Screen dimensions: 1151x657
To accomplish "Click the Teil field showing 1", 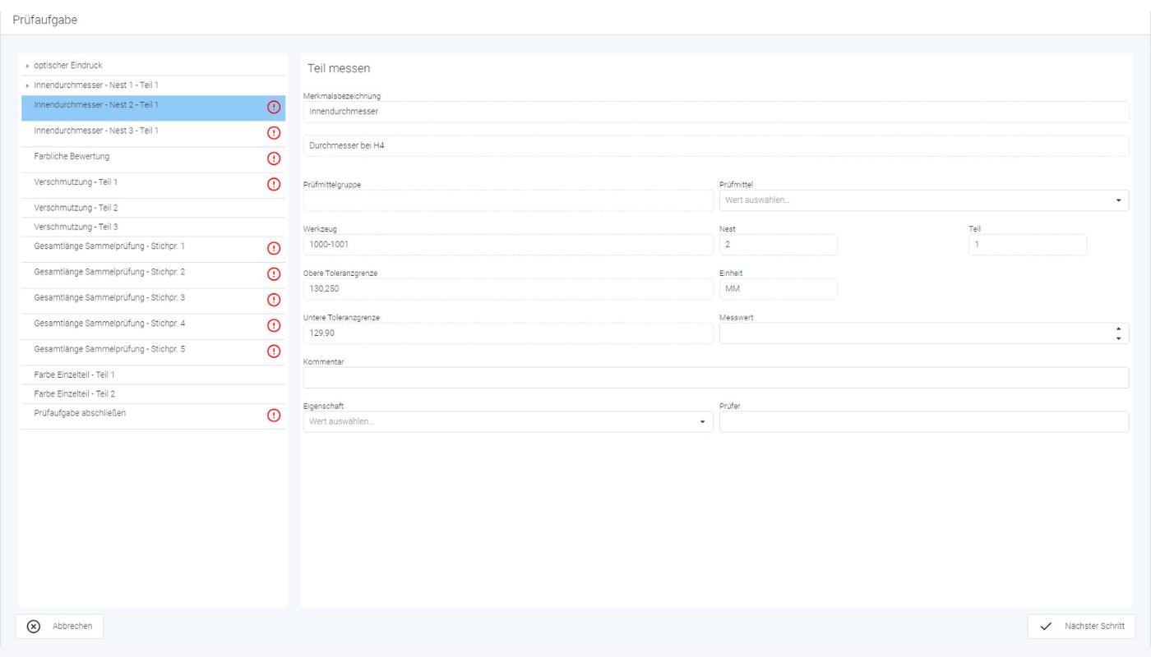I will click(x=1028, y=245).
